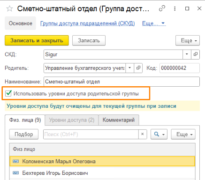Maximize the form window

[x=187, y=8]
